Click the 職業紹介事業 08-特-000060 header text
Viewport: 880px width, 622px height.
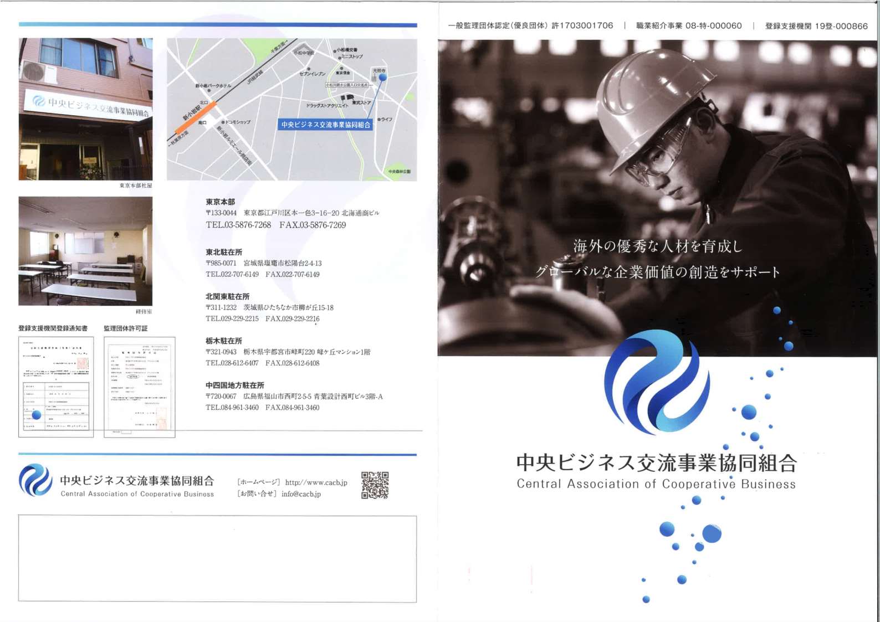pyautogui.click(x=689, y=25)
